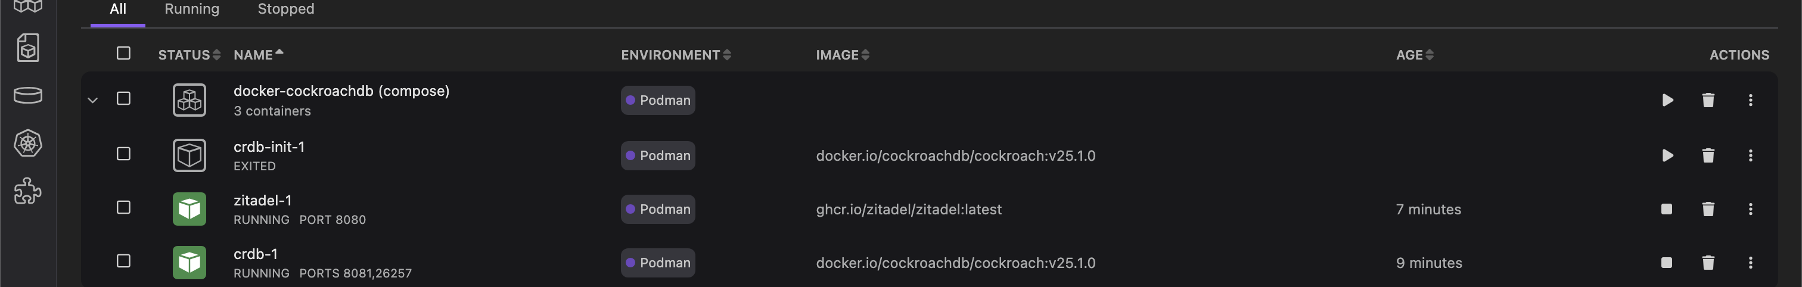
Task: Open the Kubernetes page in sidebar
Action: click(x=28, y=143)
